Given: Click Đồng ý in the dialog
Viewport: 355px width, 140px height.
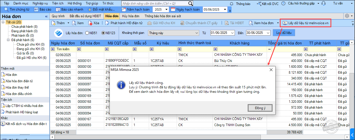Looking at the screenshot, I should click(260, 108).
